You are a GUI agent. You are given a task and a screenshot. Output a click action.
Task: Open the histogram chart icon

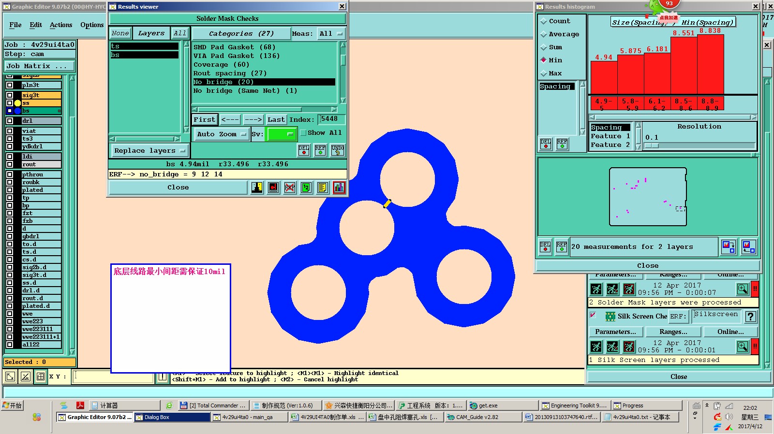tap(339, 188)
